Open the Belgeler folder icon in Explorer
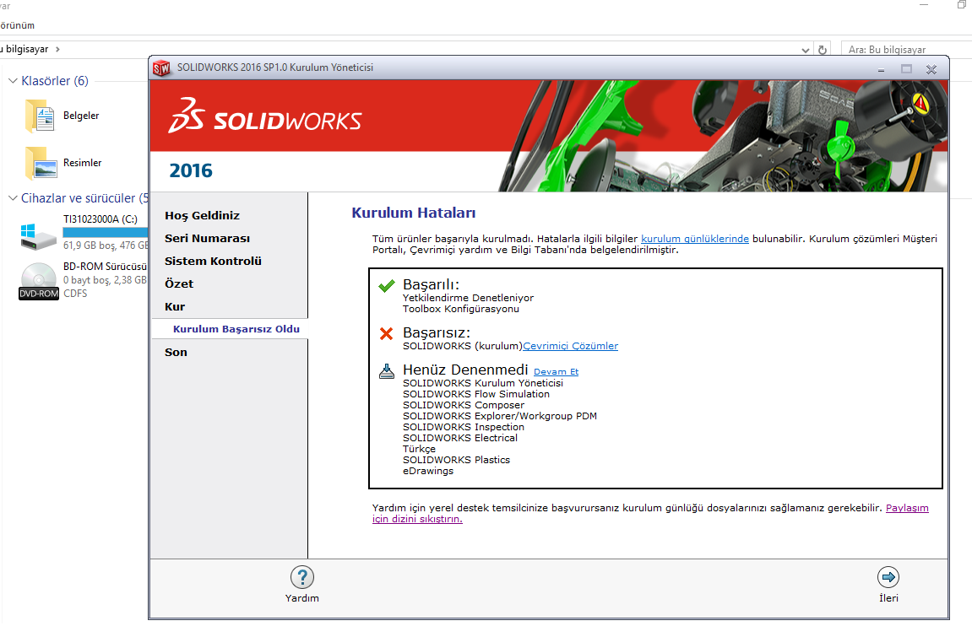 coord(40,116)
